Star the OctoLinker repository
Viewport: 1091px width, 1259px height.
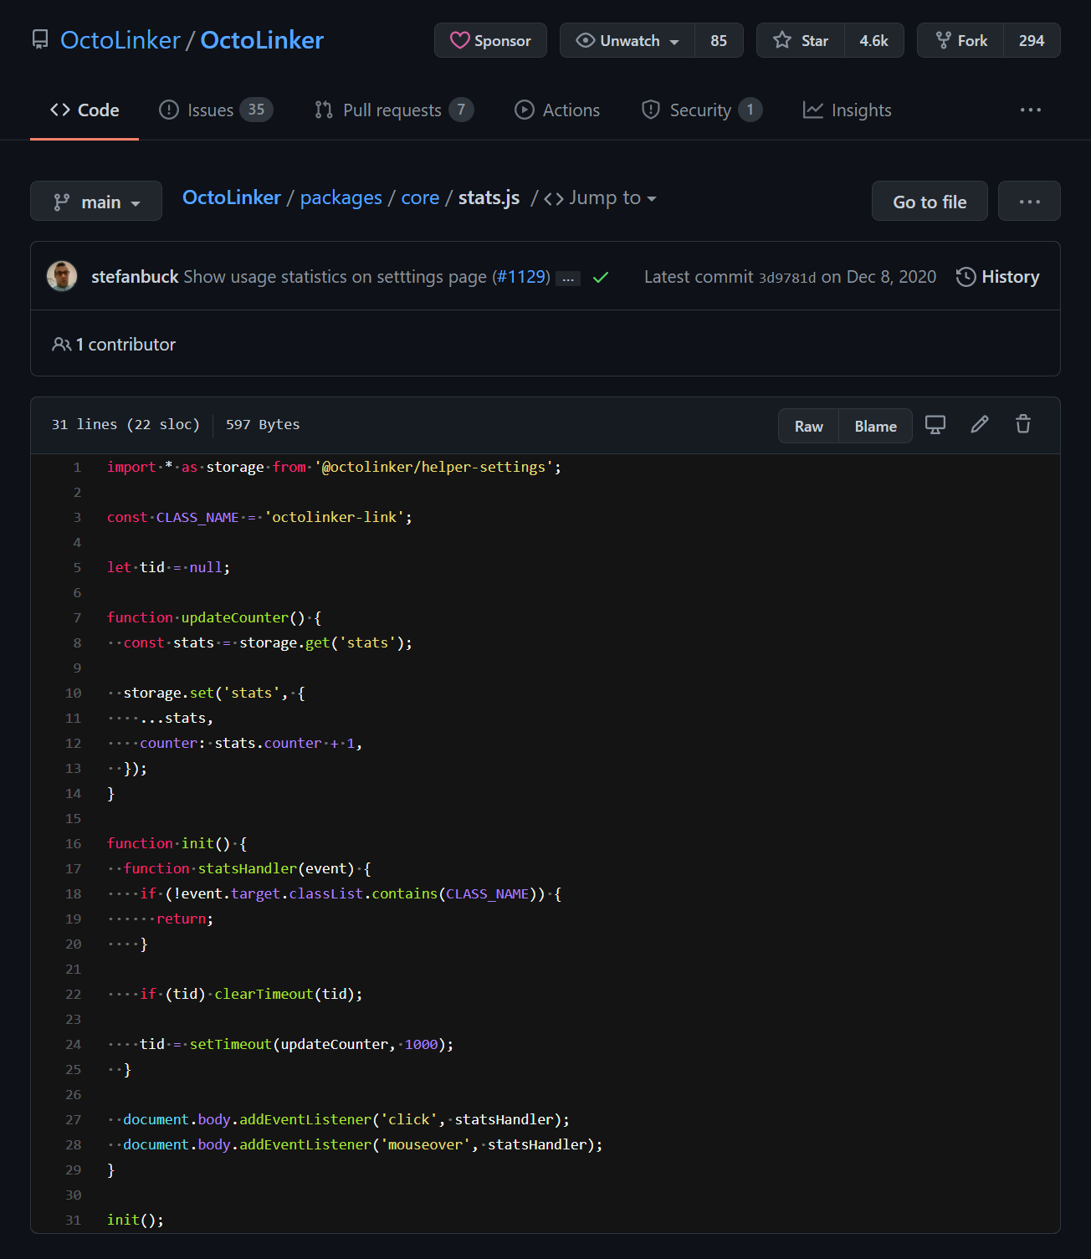(x=801, y=40)
